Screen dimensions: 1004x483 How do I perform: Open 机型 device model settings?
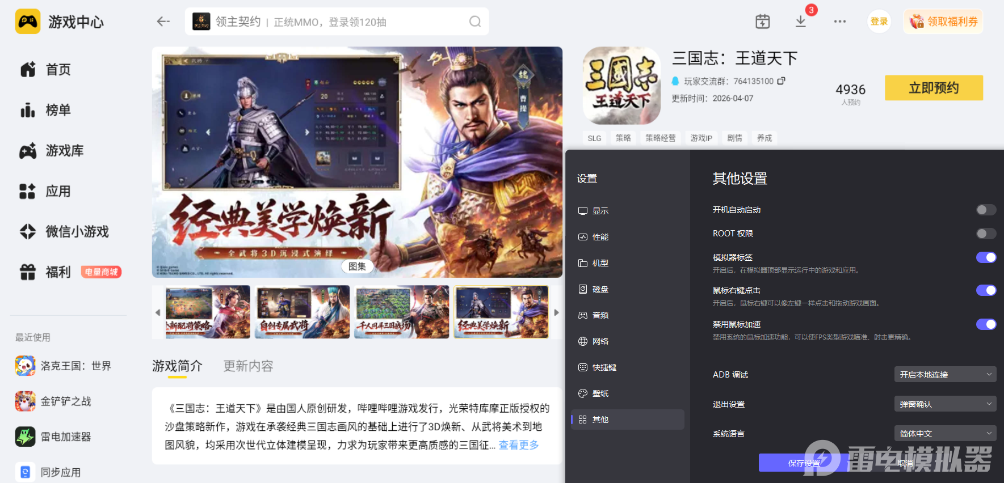tap(628, 263)
